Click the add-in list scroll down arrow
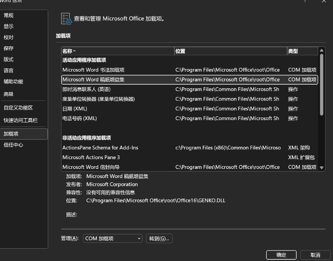This screenshot has height=261, width=333. (322, 168)
